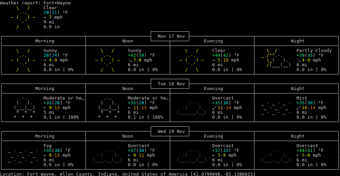This screenshot has width=340, height=176.
Task: Click Tuesday's Night column header
Action: [297, 89]
